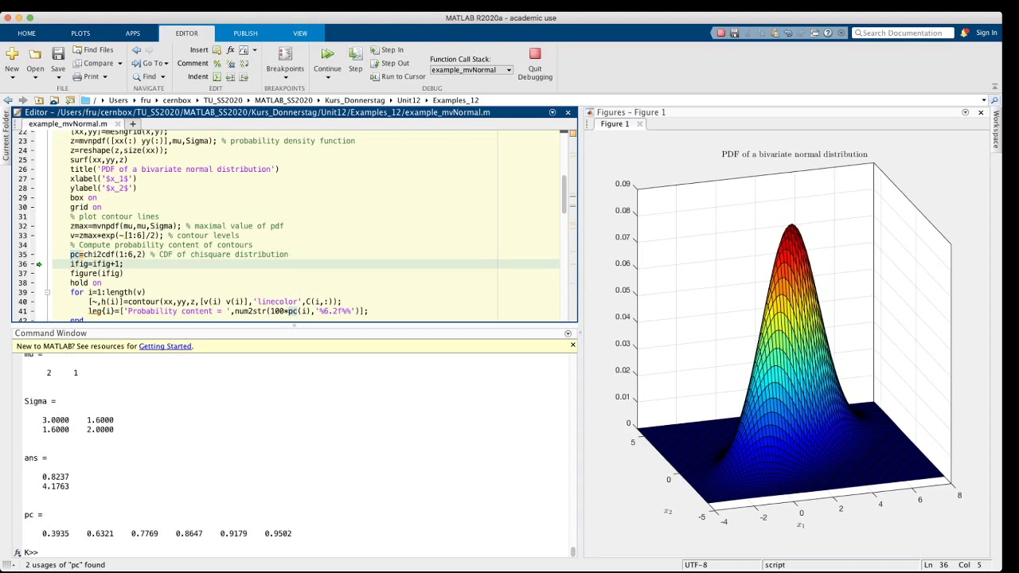
Task: Add a new editor tab with plus
Action: tap(133, 124)
